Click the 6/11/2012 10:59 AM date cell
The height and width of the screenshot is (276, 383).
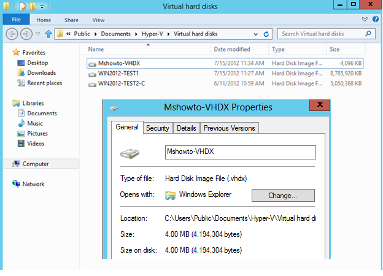(239, 83)
